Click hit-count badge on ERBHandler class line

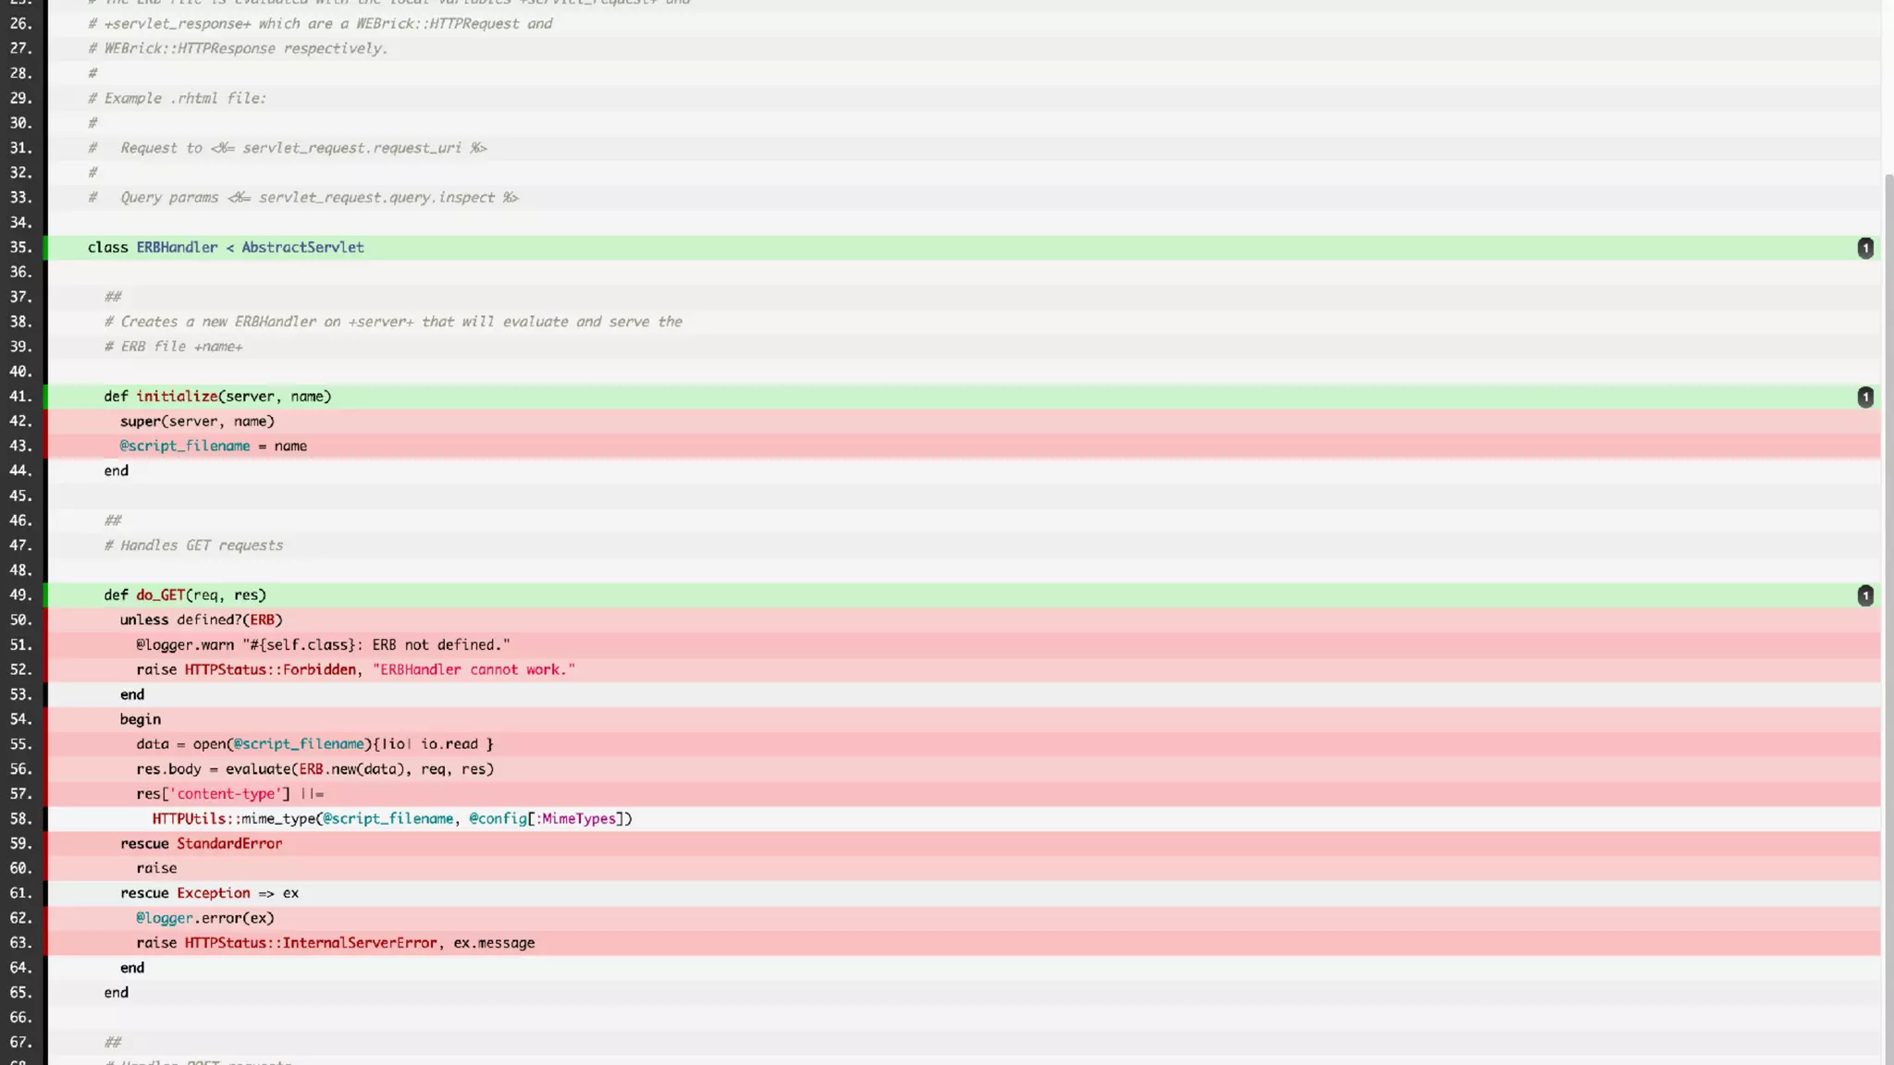(x=1864, y=248)
